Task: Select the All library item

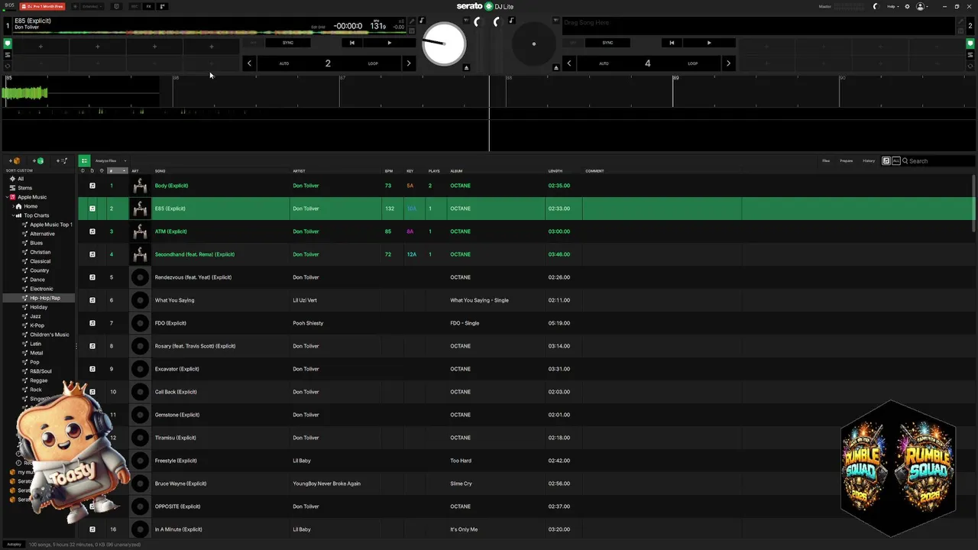Action: [21, 179]
